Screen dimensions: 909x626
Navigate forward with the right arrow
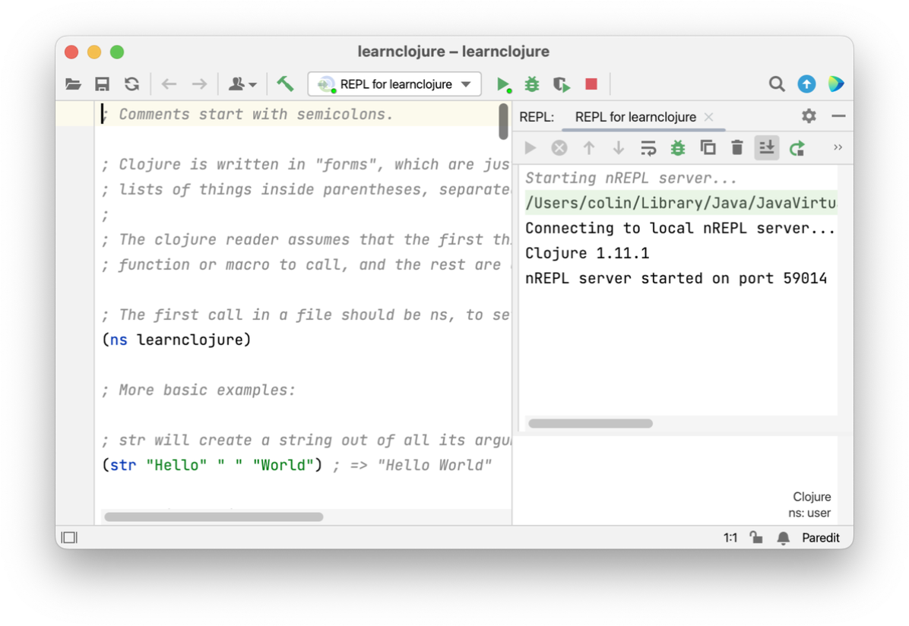point(199,84)
